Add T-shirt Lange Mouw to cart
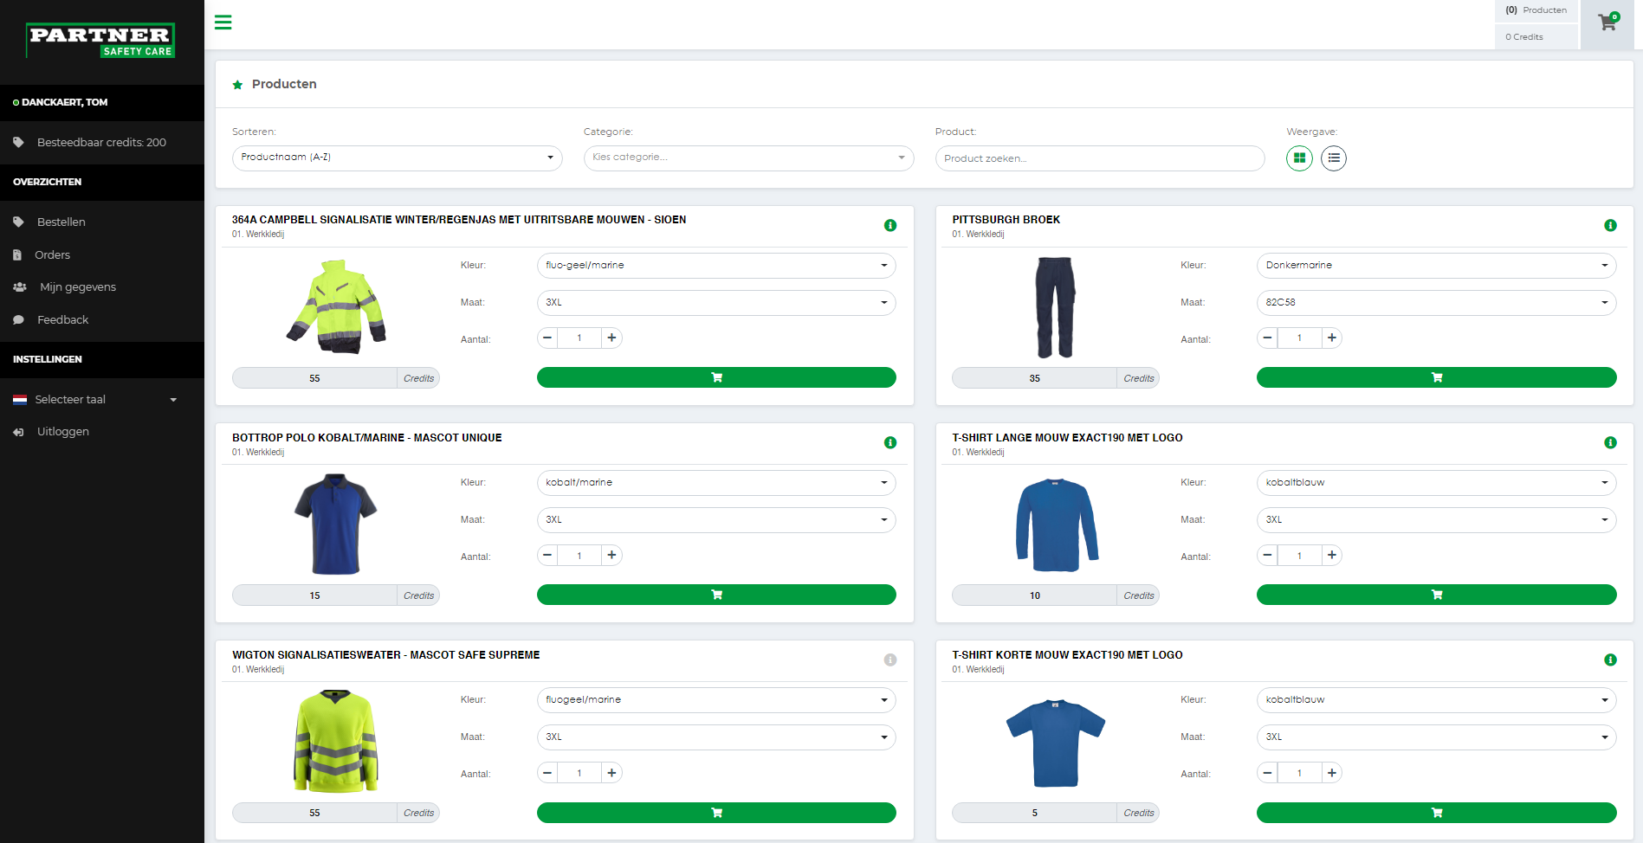Image resolution: width=1643 pixels, height=843 pixels. coord(1436,595)
